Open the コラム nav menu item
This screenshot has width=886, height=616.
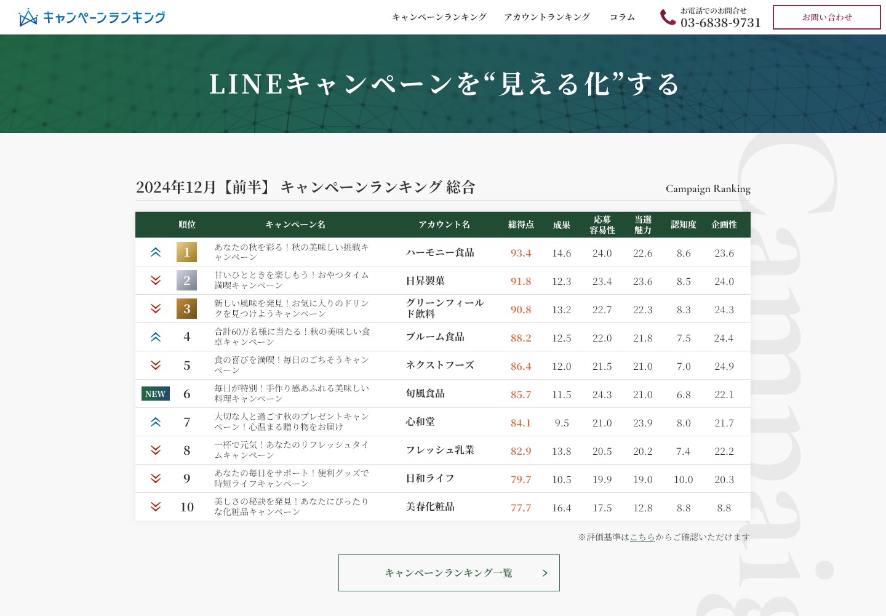[x=622, y=17]
